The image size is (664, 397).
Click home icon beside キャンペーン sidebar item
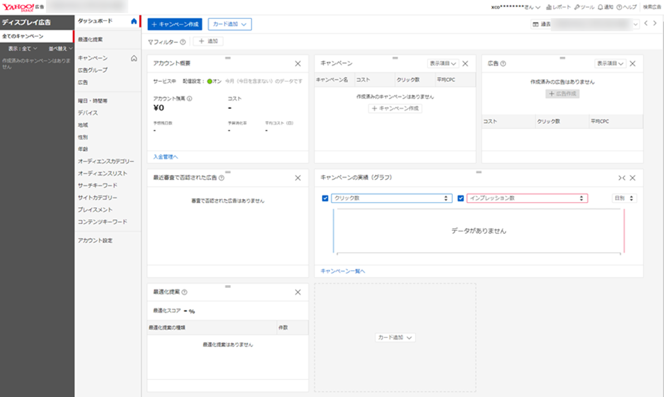tap(134, 58)
